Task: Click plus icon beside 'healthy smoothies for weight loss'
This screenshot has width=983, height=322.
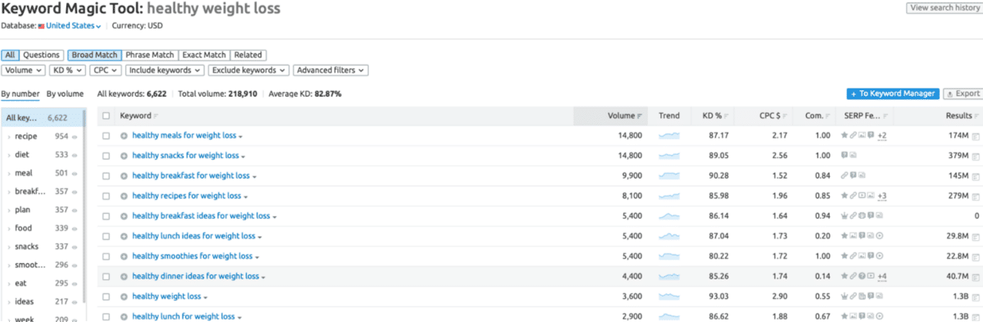Action: [124, 256]
